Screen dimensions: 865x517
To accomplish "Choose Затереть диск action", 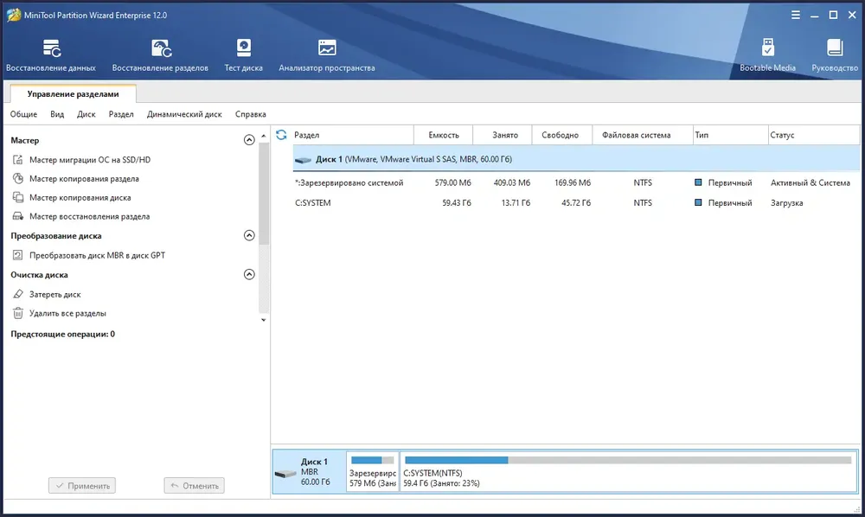I will tap(55, 294).
